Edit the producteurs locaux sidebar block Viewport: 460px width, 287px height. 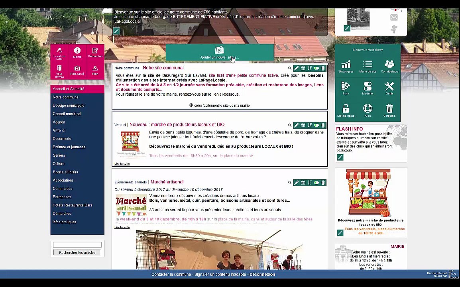point(340,233)
